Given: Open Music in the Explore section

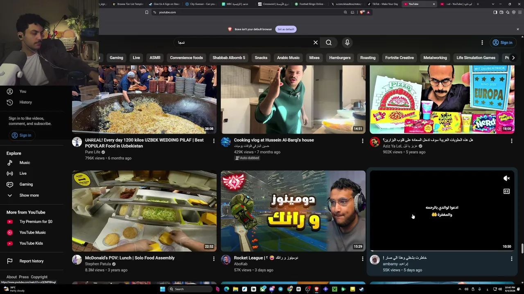Looking at the screenshot, I should [32, 163].
